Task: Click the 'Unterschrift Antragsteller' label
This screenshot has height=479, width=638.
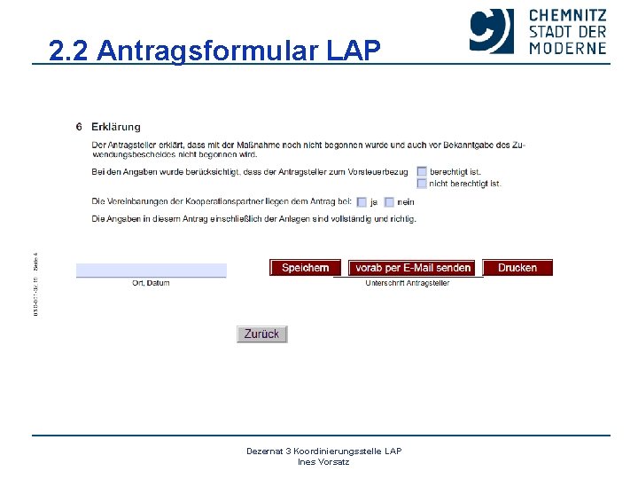Action: click(408, 283)
